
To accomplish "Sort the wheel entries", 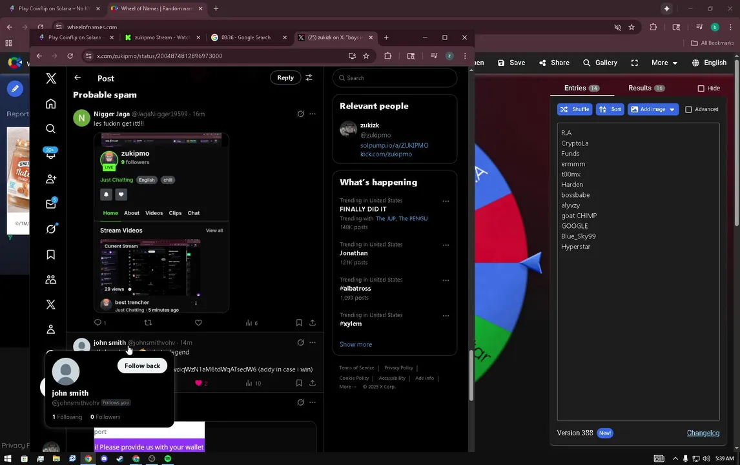I will (610, 109).
